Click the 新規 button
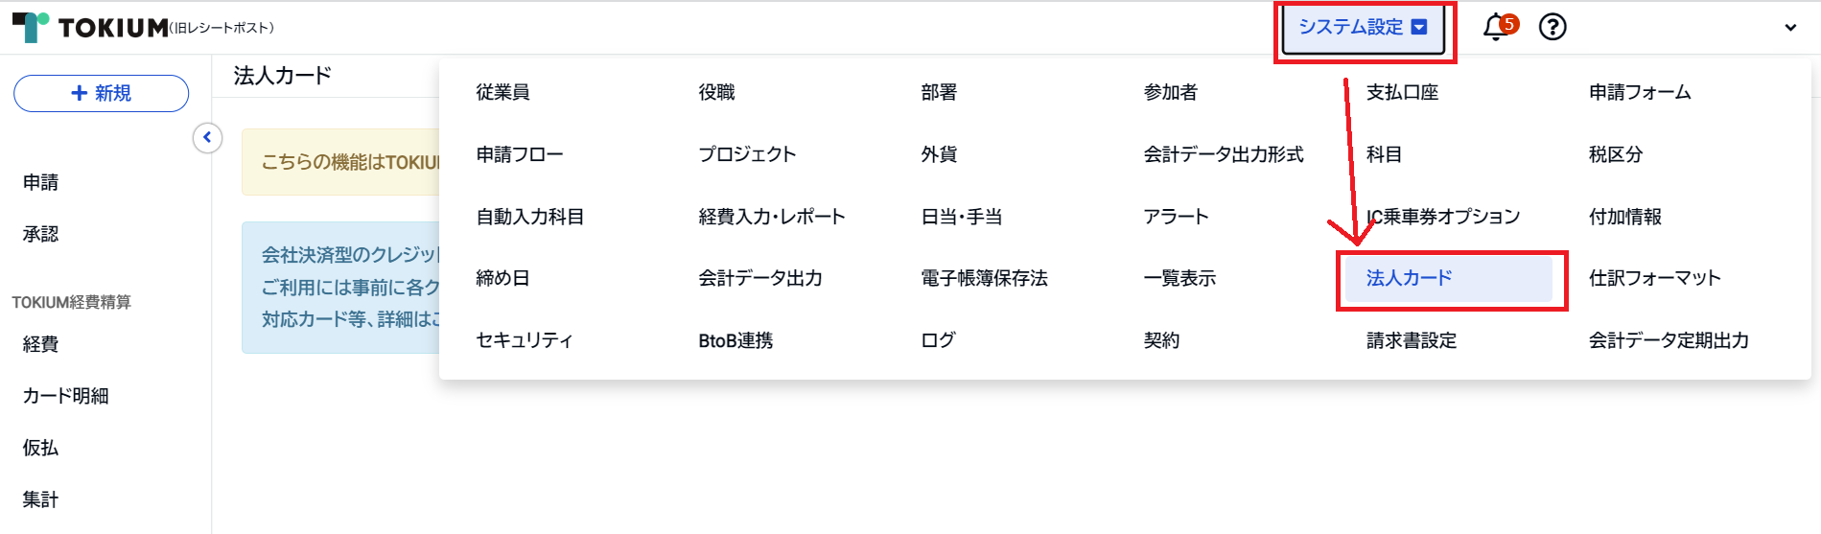The image size is (1821, 534). (x=101, y=93)
